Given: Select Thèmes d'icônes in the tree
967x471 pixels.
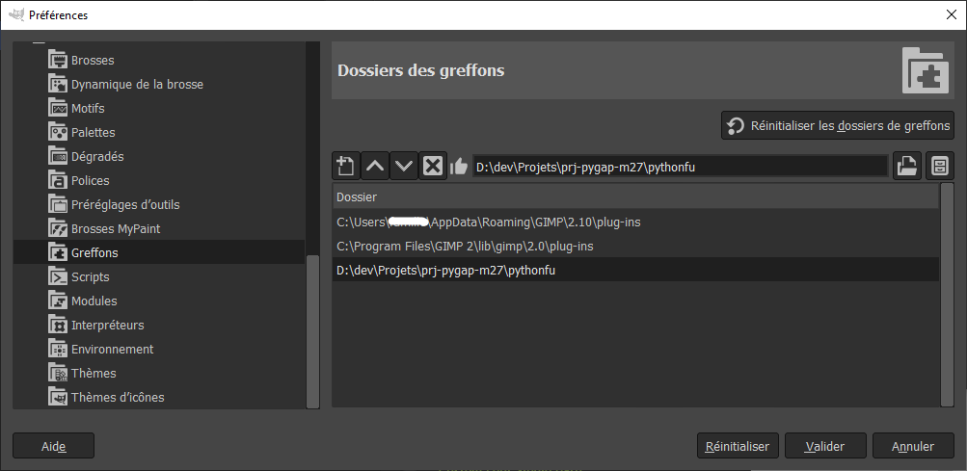Looking at the screenshot, I should pyautogui.click(x=158, y=397).
